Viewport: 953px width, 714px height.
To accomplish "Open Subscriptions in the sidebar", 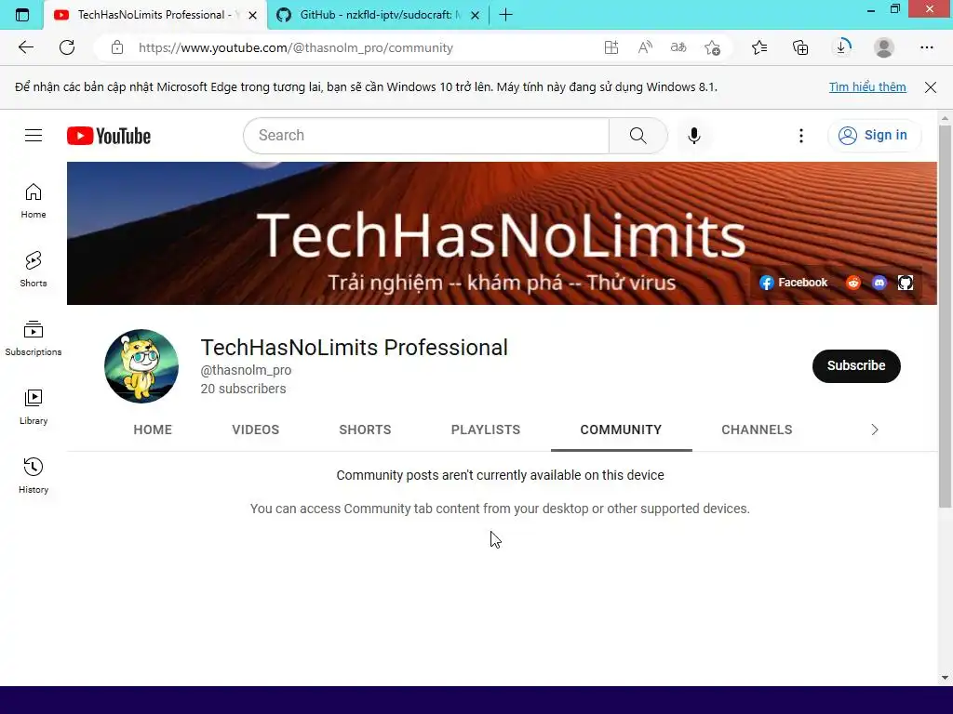I will [34, 338].
